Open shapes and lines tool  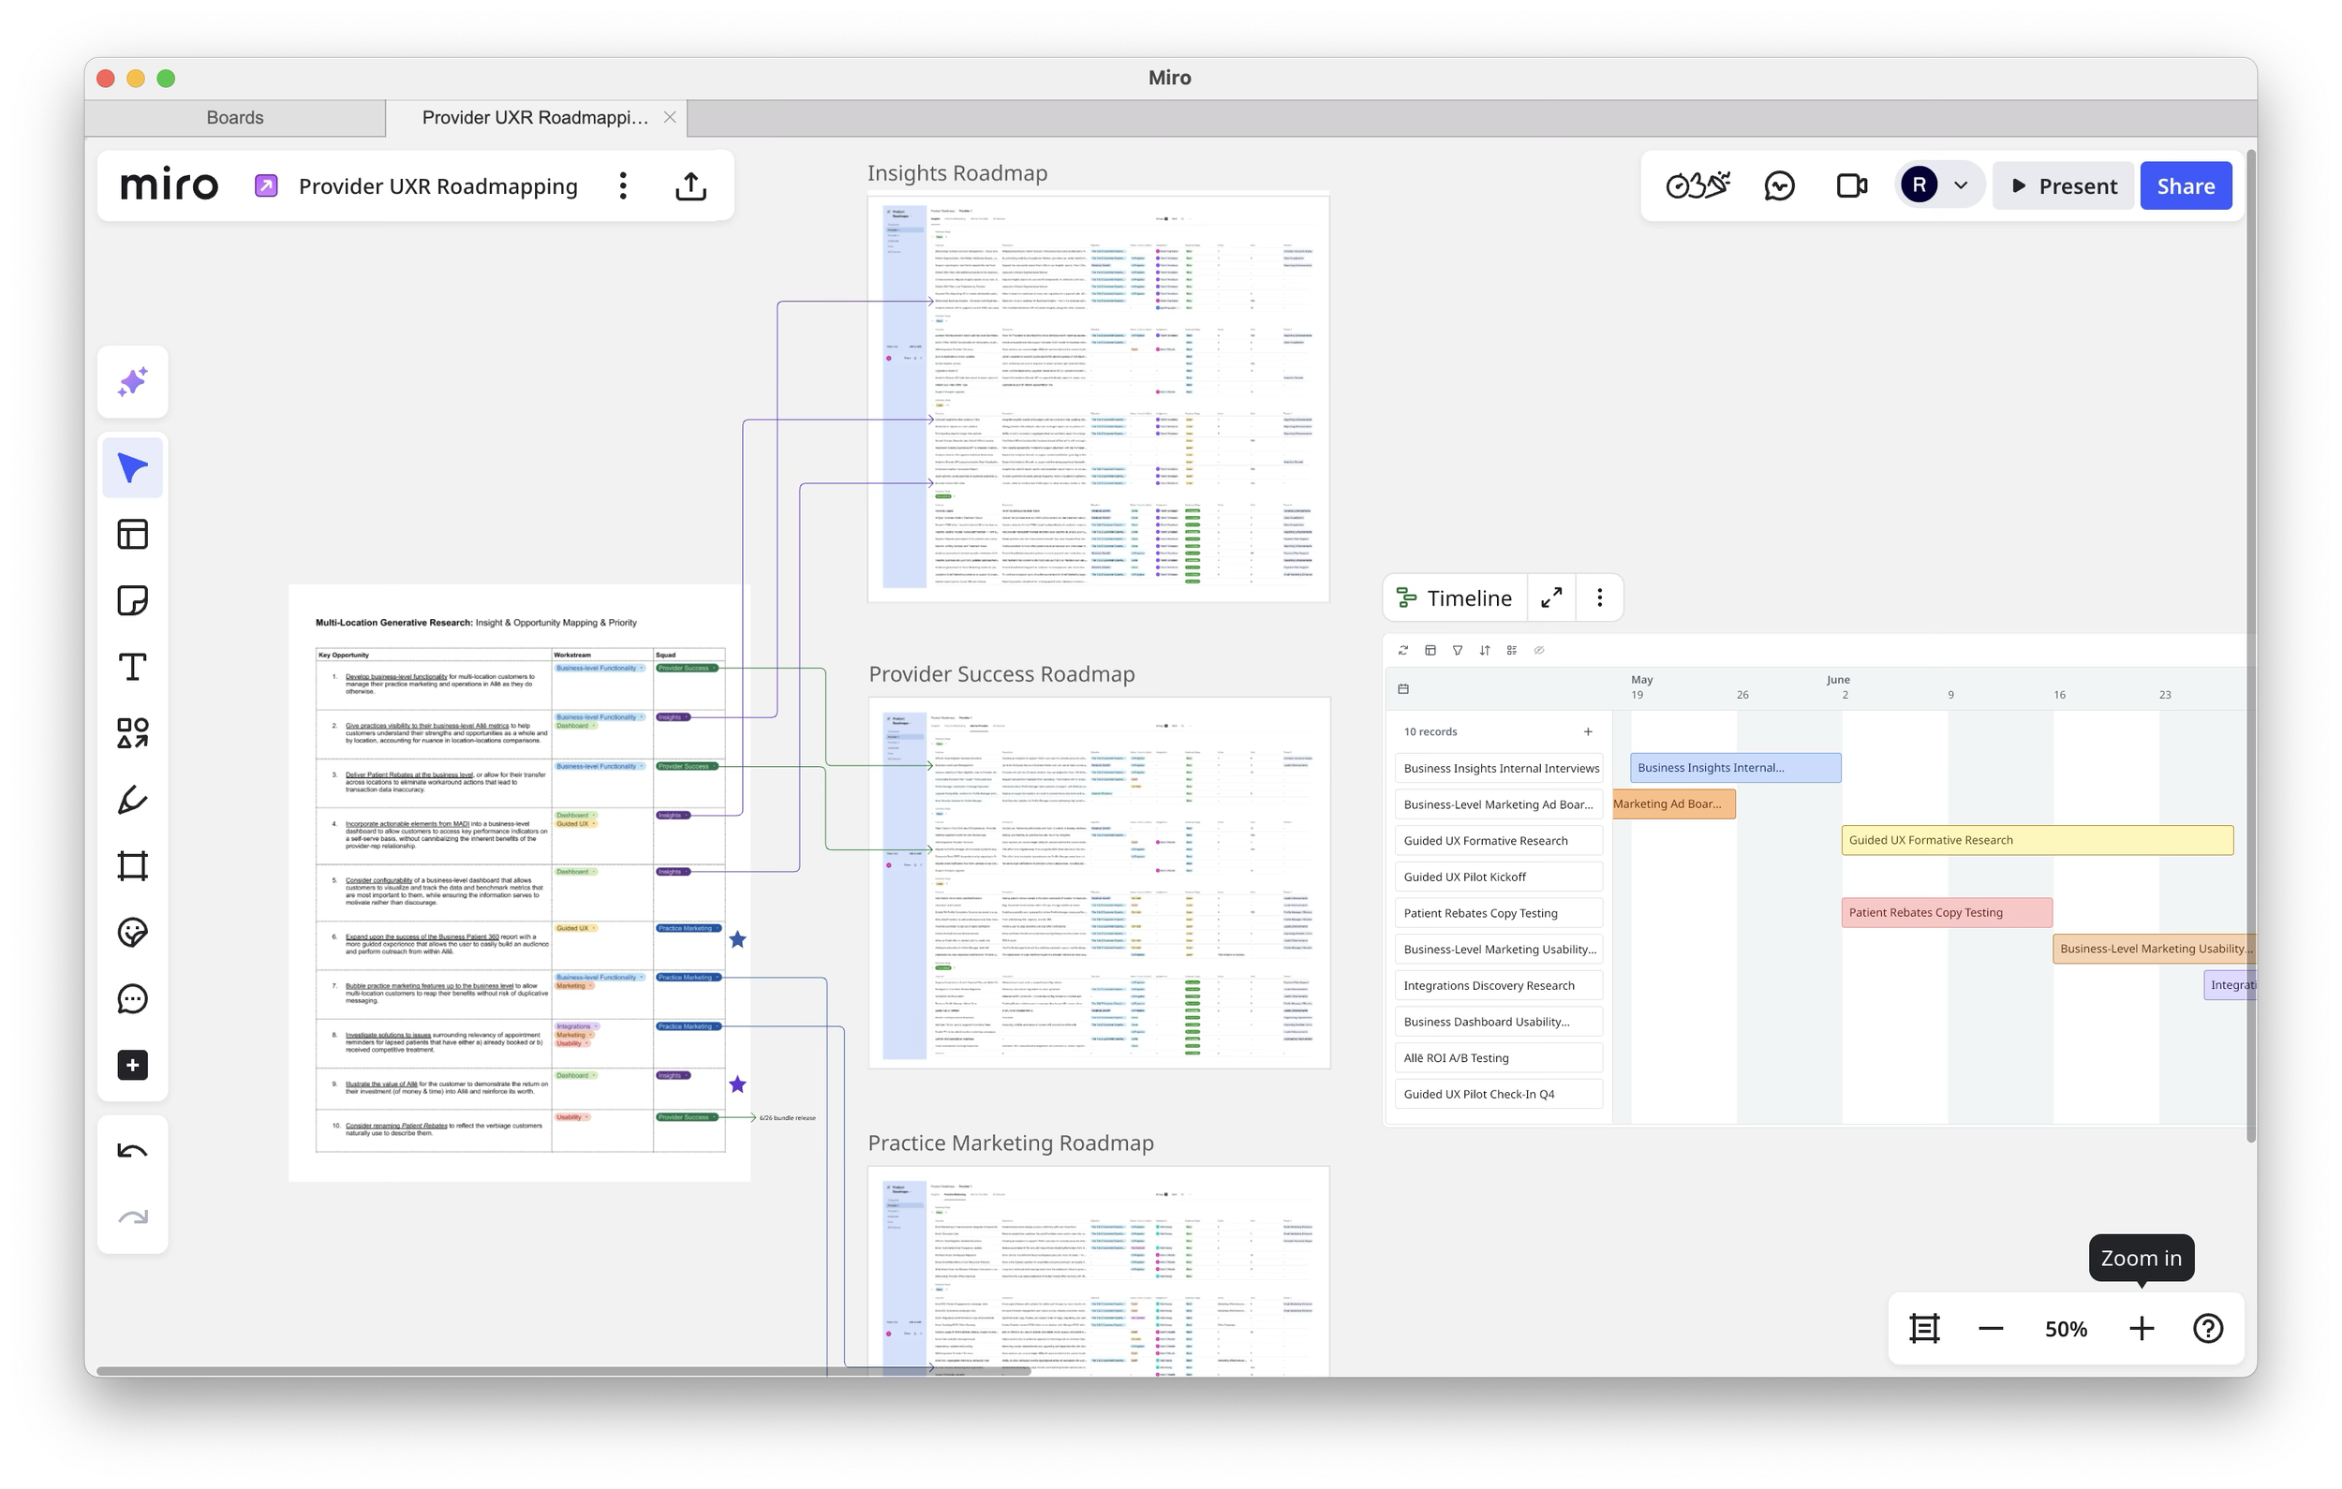click(x=132, y=733)
